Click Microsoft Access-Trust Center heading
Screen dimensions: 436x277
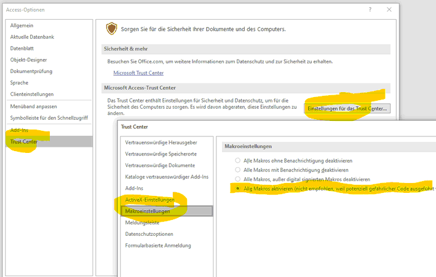[x=140, y=88]
